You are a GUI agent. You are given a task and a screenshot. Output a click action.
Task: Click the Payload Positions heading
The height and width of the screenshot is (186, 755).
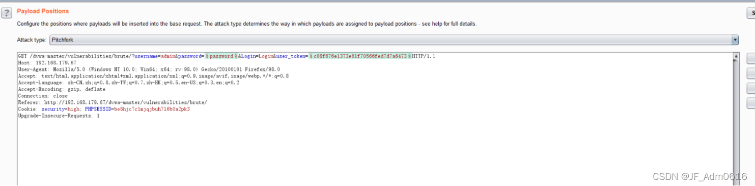(x=43, y=11)
